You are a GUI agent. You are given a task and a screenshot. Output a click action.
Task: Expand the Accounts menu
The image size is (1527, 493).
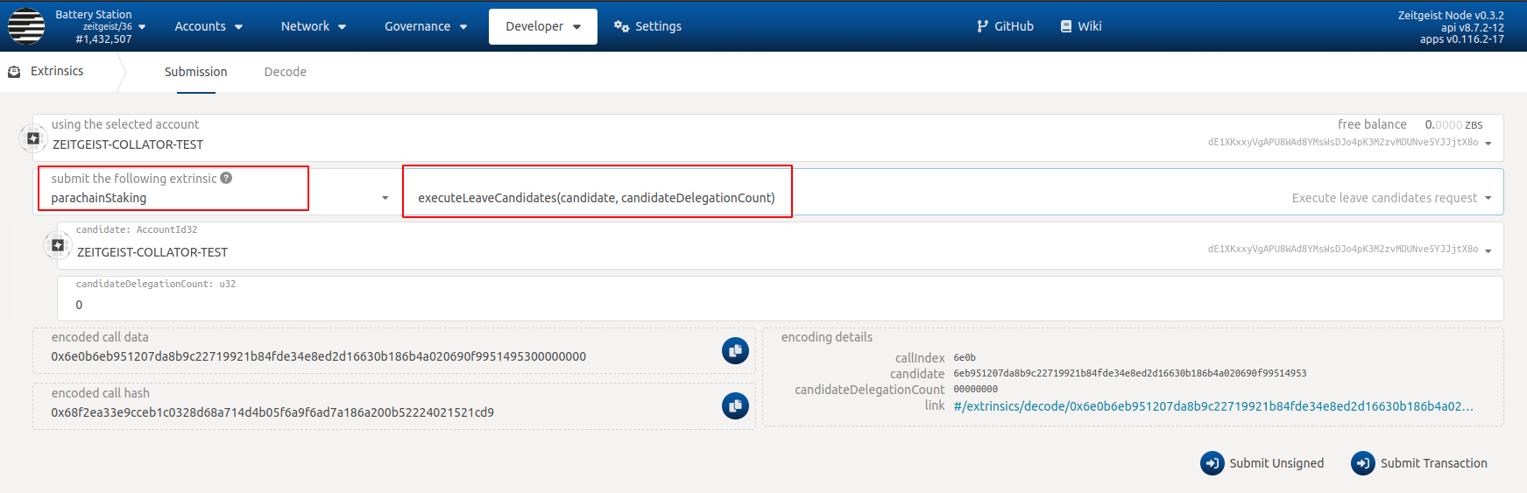pyautogui.click(x=209, y=26)
